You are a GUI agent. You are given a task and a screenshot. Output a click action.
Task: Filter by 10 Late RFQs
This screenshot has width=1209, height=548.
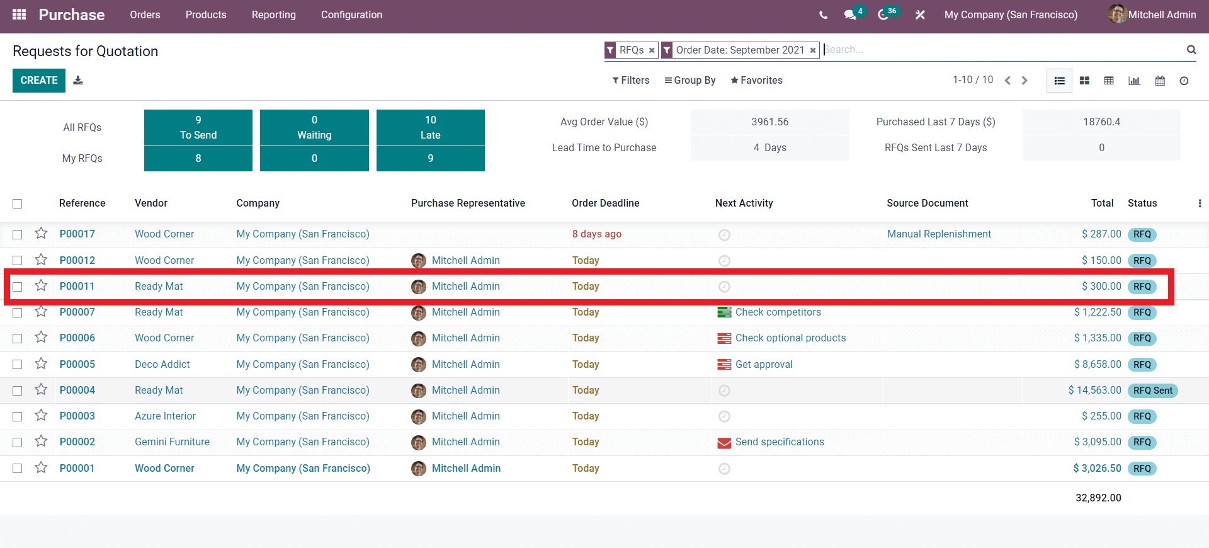(431, 127)
